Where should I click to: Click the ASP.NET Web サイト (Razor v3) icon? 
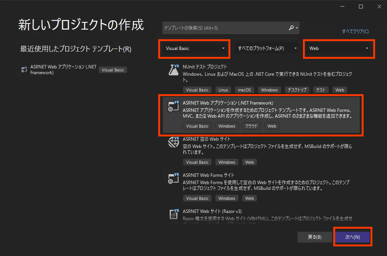click(174, 214)
